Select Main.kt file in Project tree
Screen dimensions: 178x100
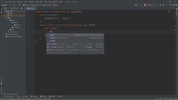click(17, 25)
